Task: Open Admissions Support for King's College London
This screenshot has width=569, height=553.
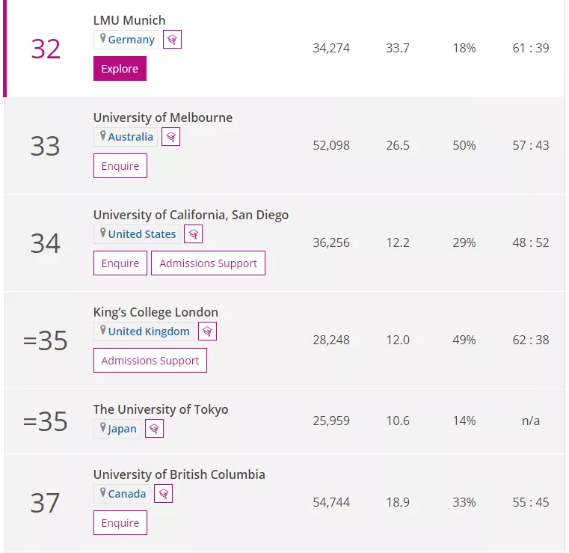Action: click(150, 361)
